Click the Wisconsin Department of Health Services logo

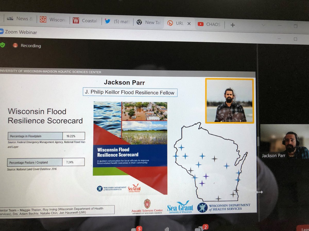pos(224,207)
